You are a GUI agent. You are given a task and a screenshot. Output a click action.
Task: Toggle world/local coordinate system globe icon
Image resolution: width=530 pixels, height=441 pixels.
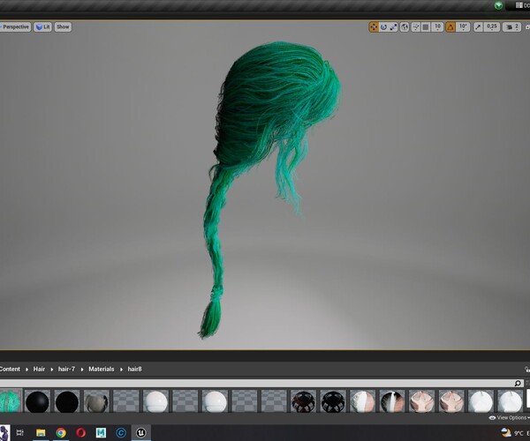pyautogui.click(x=405, y=27)
